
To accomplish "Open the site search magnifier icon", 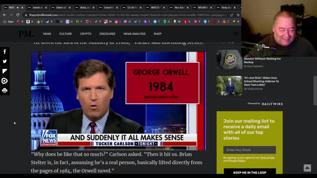I will [x=236, y=34].
